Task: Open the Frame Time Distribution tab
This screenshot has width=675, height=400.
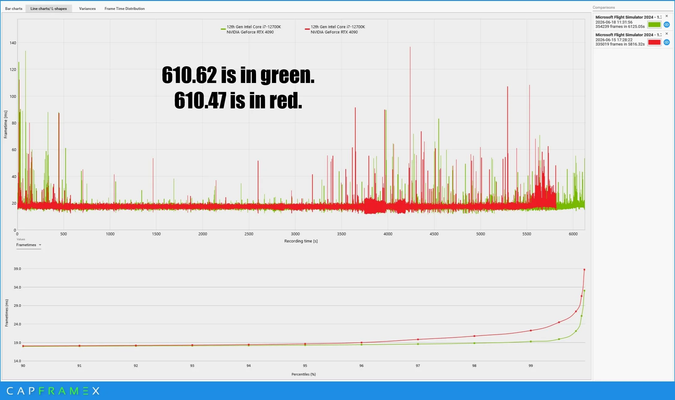Action: [x=124, y=9]
